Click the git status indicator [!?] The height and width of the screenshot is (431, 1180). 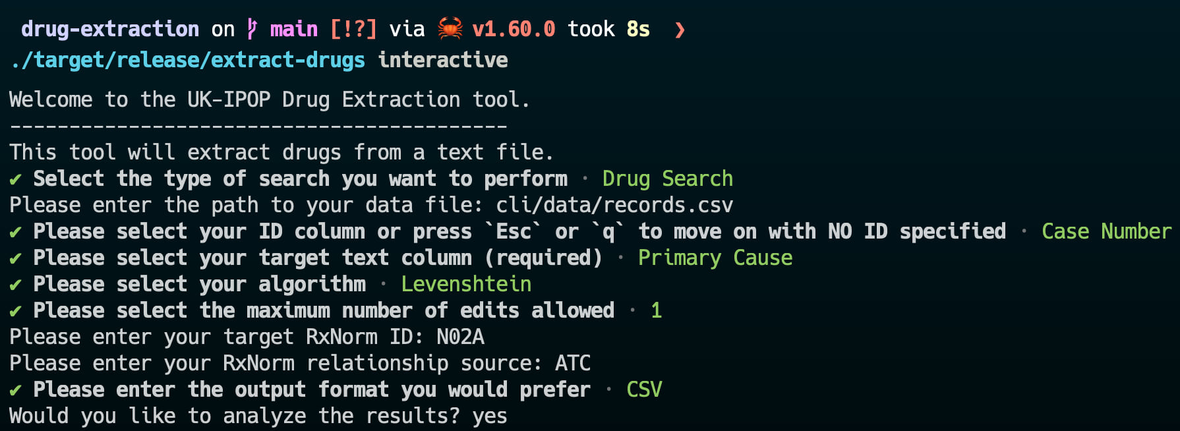(x=353, y=29)
